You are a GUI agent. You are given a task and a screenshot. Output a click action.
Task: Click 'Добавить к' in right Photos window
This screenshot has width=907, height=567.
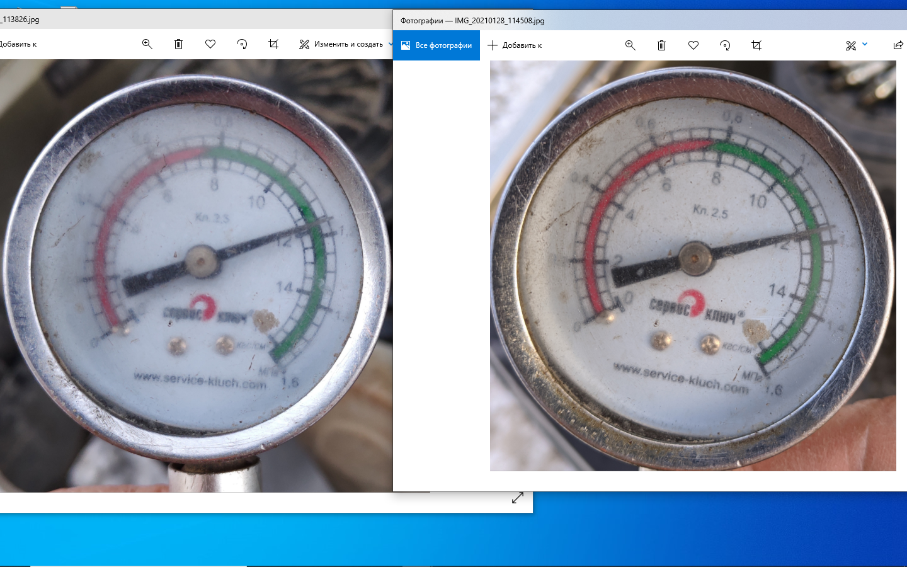515,45
